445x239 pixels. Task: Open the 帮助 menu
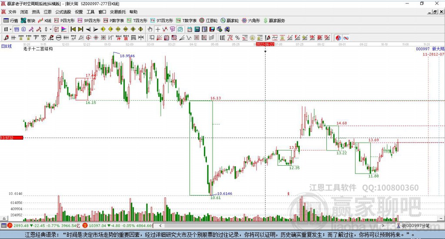pyautogui.click(x=133, y=12)
